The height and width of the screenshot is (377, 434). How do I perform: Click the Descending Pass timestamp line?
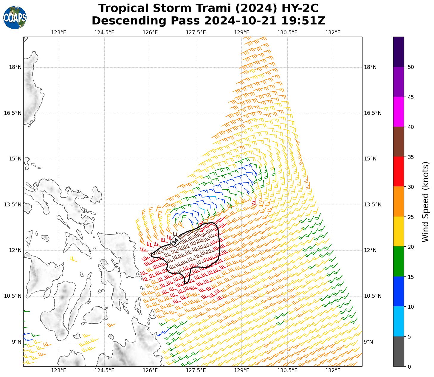point(208,21)
